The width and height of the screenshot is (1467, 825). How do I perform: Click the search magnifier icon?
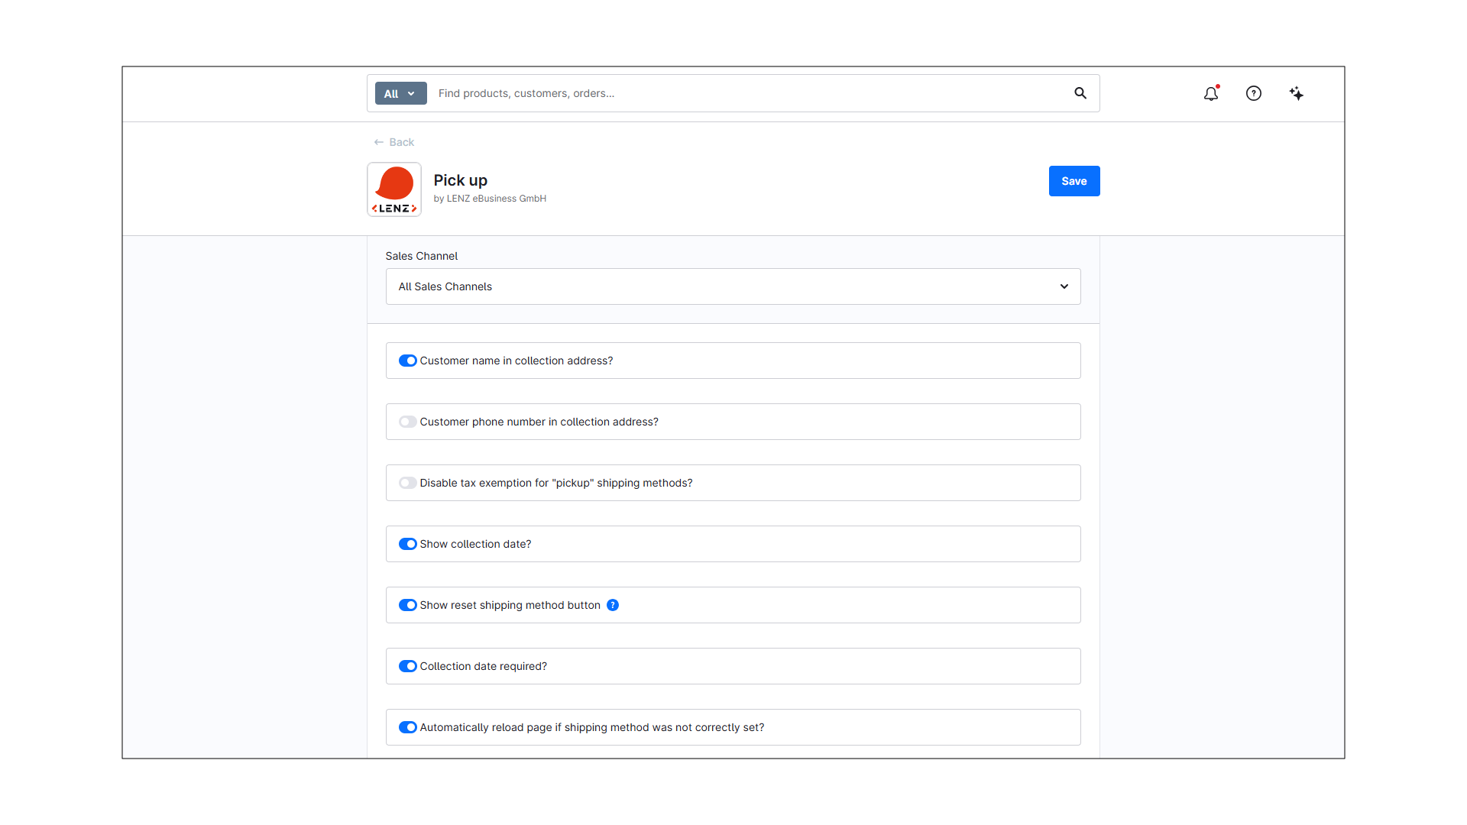pos(1080,93)
